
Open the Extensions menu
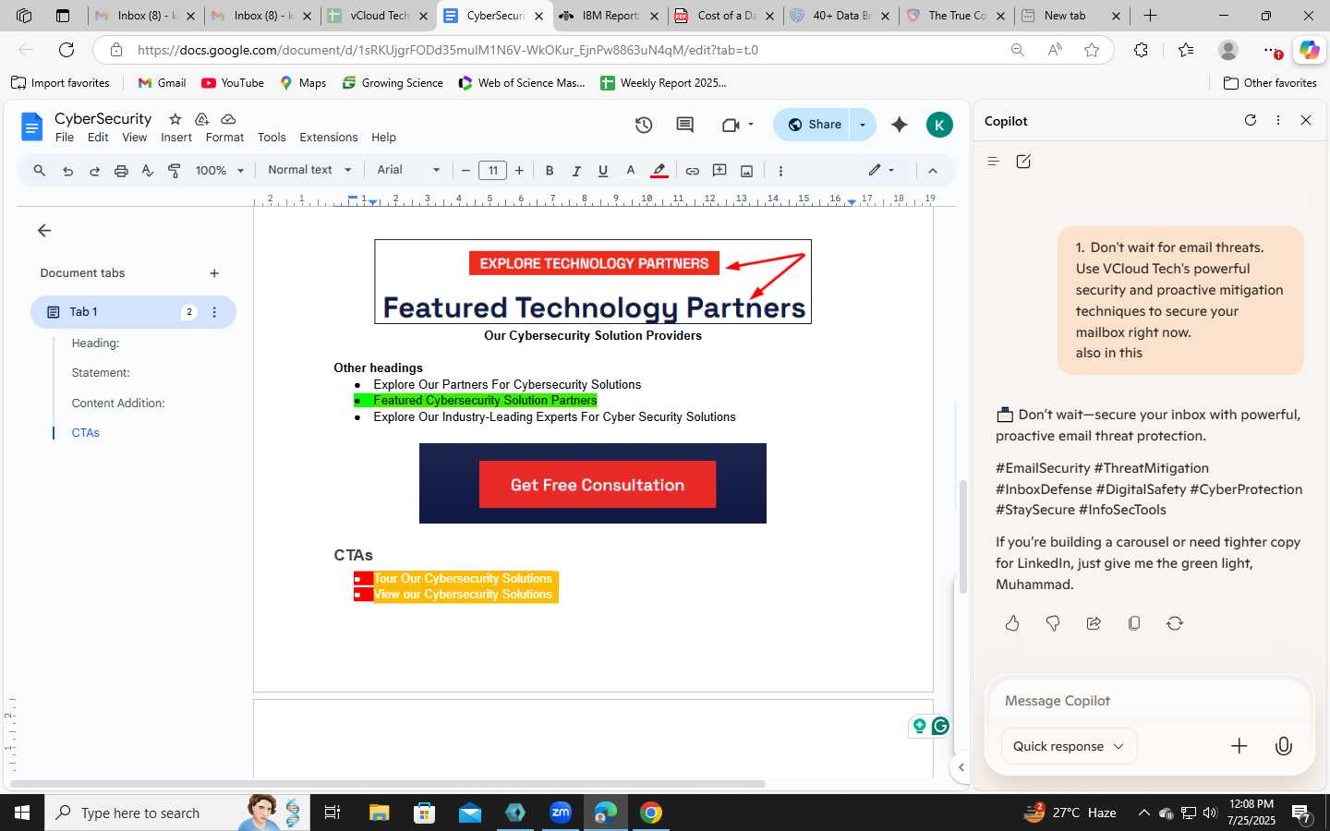click(x=329, y=138)
